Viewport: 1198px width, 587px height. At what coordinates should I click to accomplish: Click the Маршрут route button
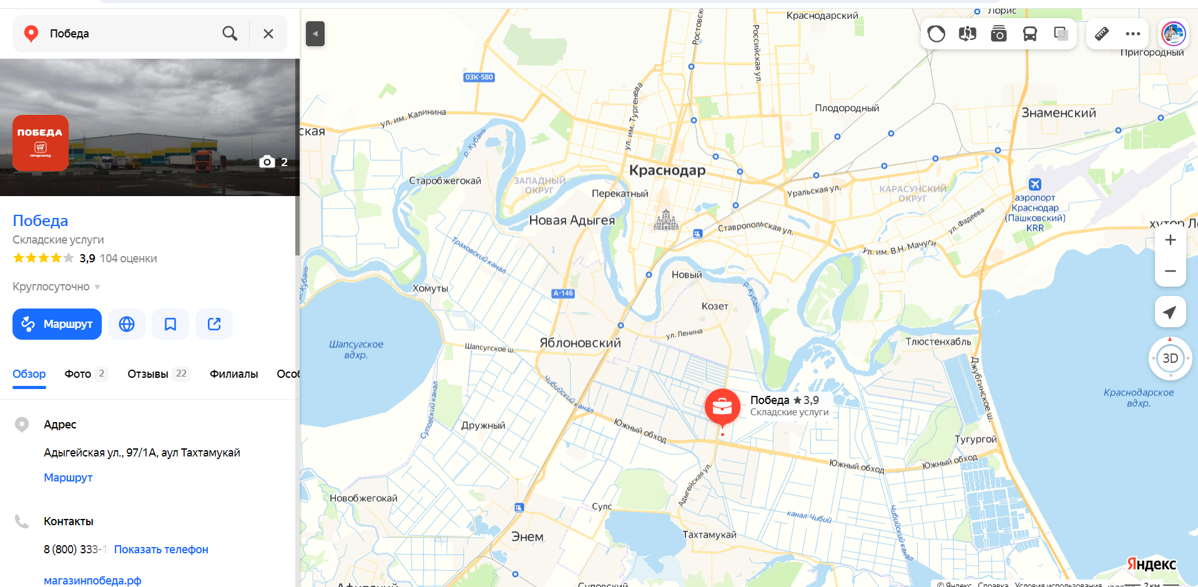tap(57, 324)
